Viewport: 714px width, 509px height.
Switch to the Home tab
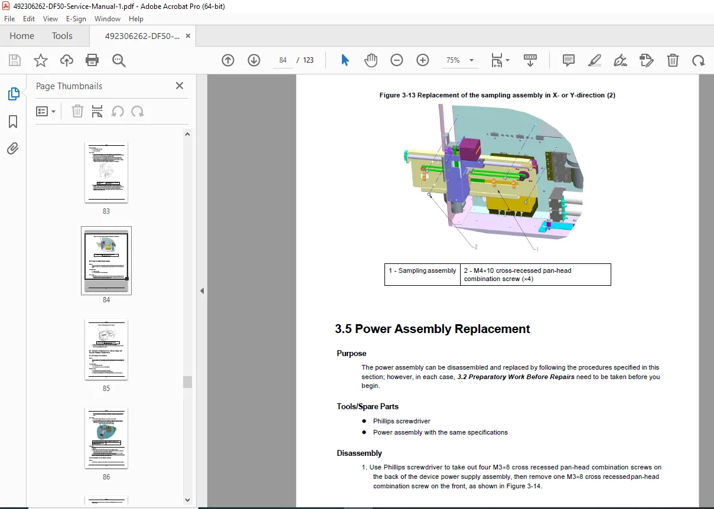tap(22, 36)
